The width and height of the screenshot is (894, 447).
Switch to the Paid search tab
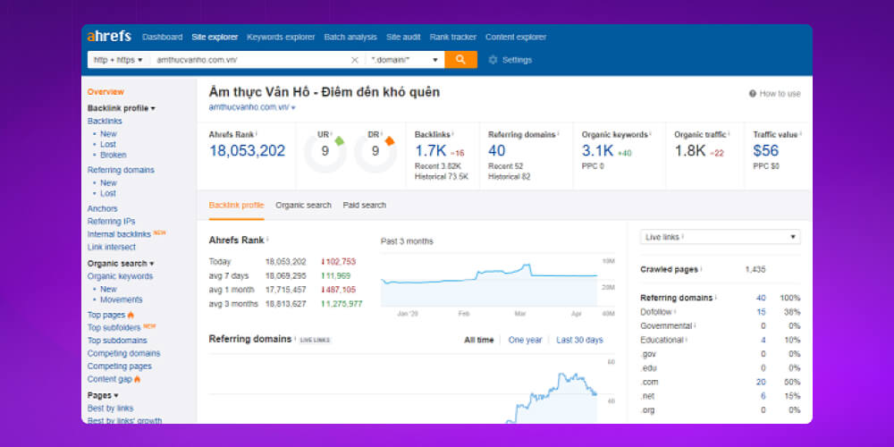point(365,206)
